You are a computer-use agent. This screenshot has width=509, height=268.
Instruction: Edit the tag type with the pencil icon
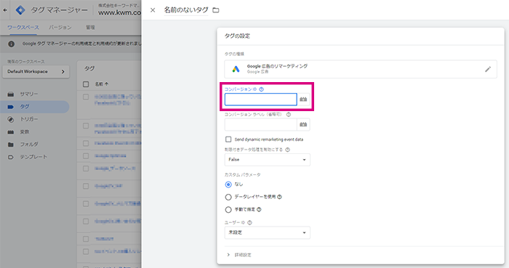pos(488,69)
